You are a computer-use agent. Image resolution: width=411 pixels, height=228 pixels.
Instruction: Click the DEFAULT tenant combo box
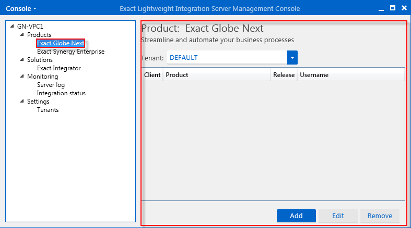(227, 58)
